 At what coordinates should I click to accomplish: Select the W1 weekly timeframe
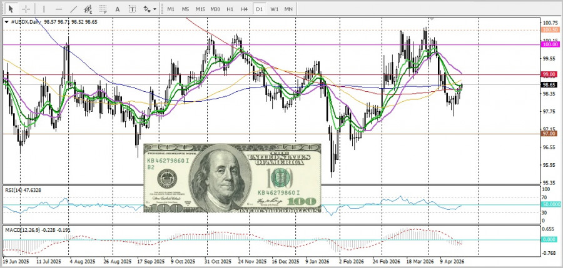(275, 9)
